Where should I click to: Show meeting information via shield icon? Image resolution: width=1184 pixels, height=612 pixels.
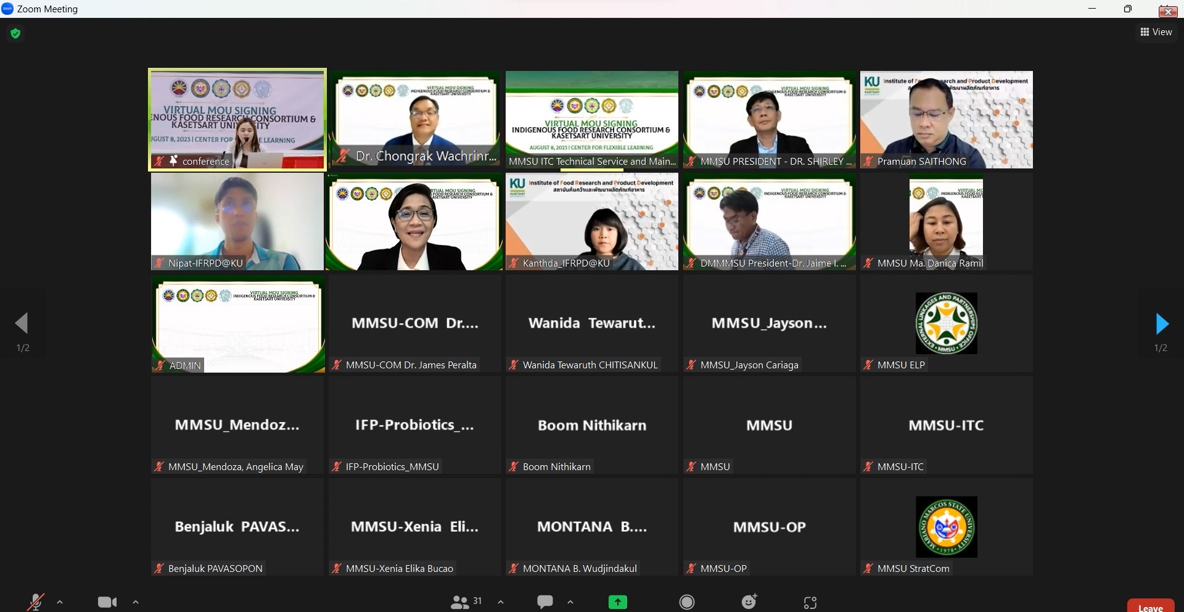15,33
